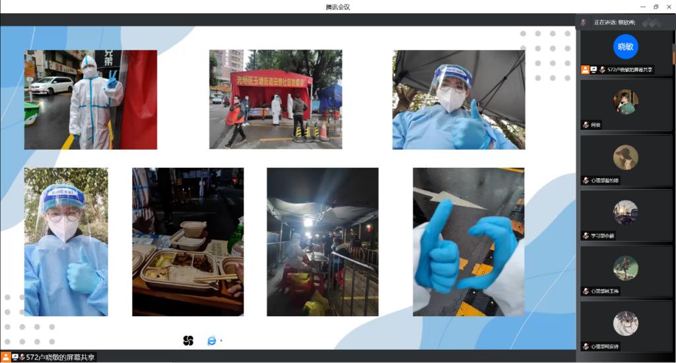Click the participant list vertical scrollbar

coord(673,56)
